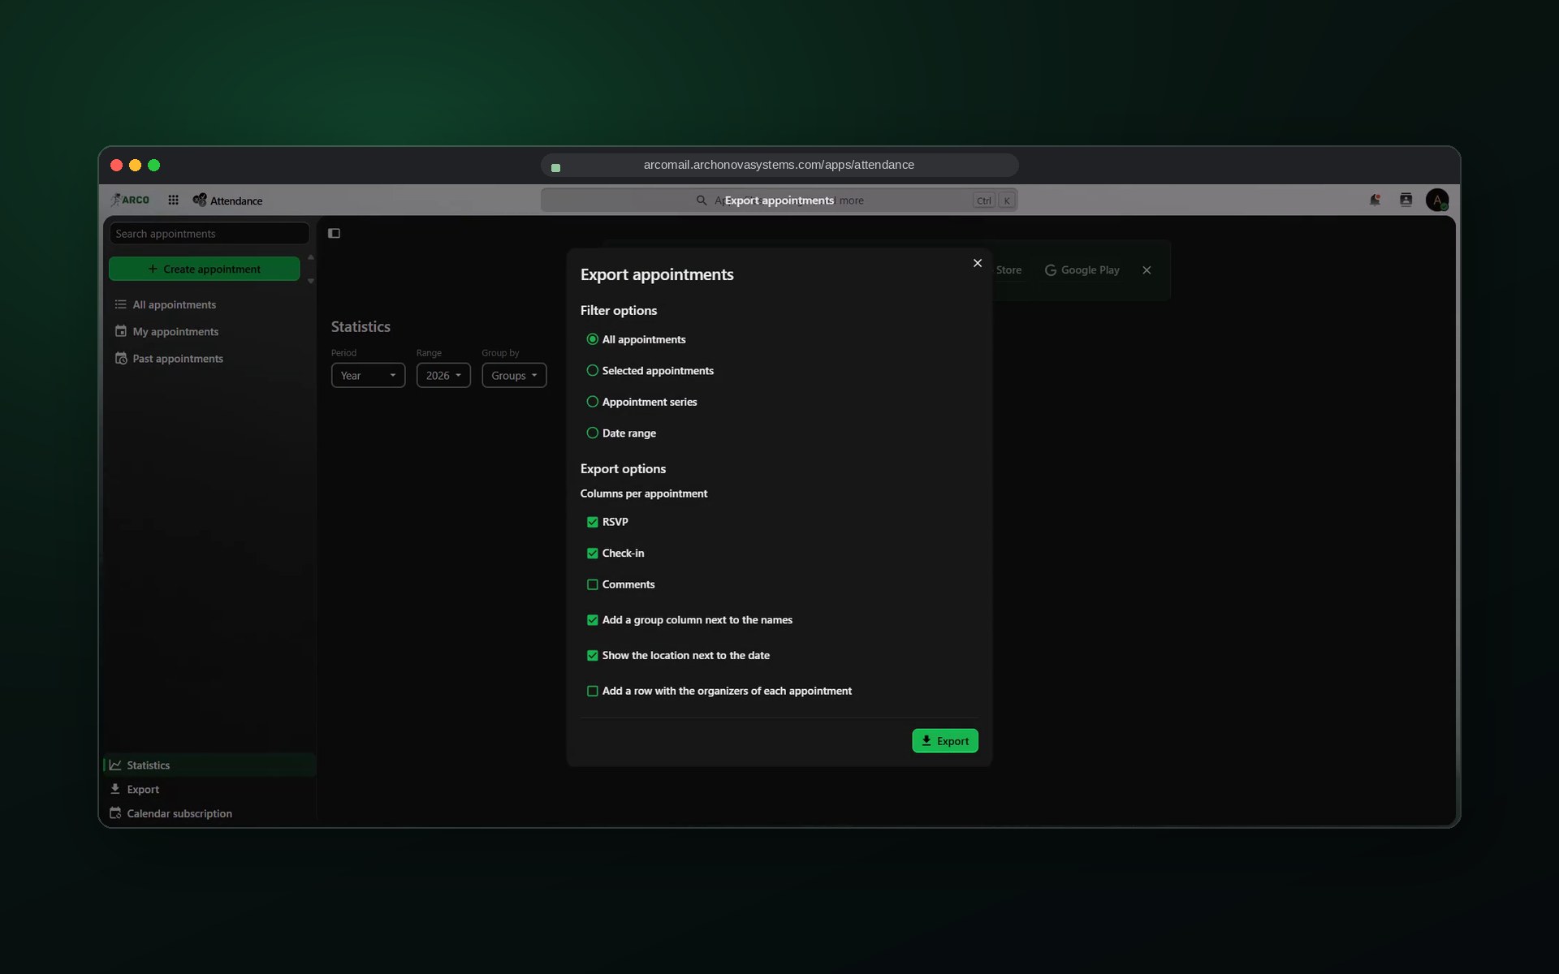Open the user avatar menu
This screenshot has height=974, width=1559.
[x=1436, y=200]
